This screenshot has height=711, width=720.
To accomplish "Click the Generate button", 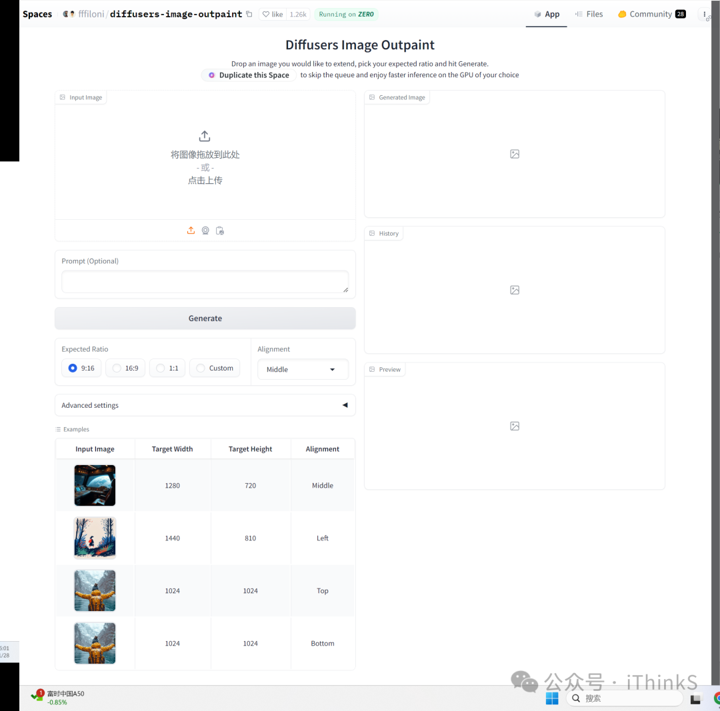I will coord(205,319).
